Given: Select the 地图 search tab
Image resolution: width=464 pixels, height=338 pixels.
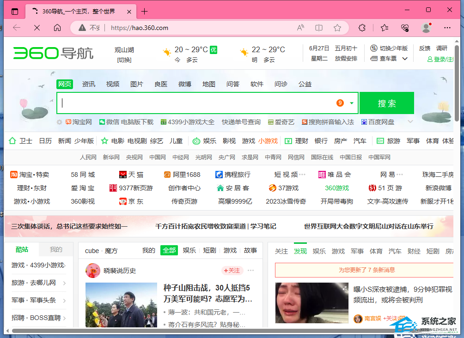Looking at the screenshot, I should (x=208, y=84).
